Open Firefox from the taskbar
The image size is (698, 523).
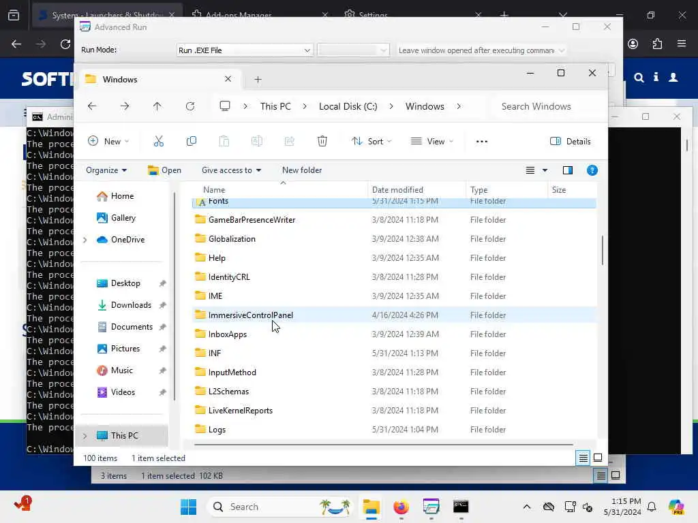pos(401,507)
